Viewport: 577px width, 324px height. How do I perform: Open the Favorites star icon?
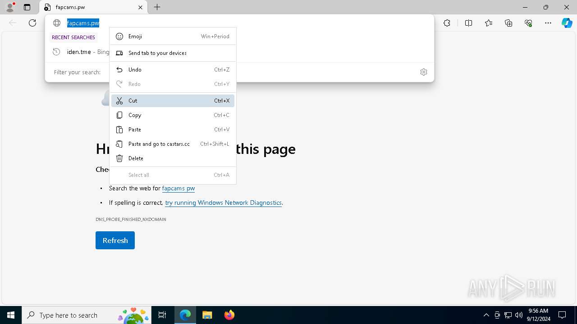(x=489, y=23)
